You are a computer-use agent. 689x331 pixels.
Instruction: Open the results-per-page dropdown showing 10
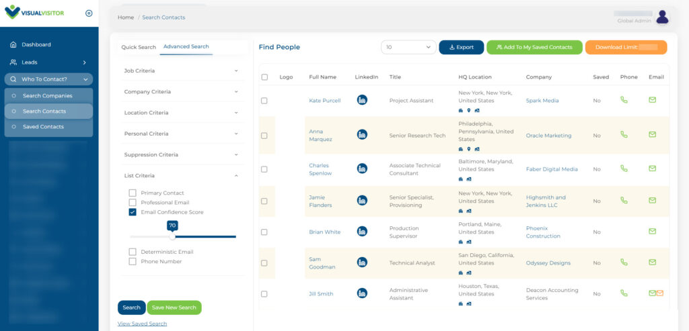pyautogui.click(x=408, y=48)
